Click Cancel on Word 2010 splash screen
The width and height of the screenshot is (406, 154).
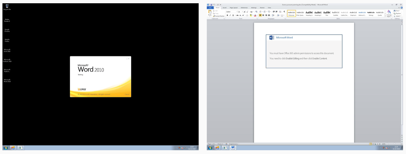tap(127, 94)
